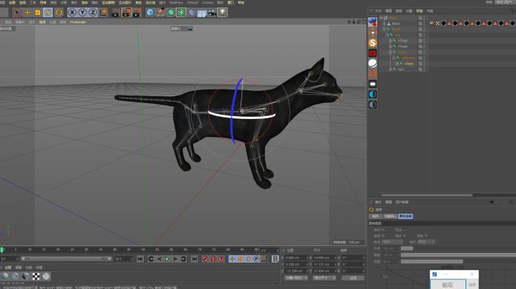516x289 pixels.
Task: Toggle the Z axis lock
Action: coord(93,13)
